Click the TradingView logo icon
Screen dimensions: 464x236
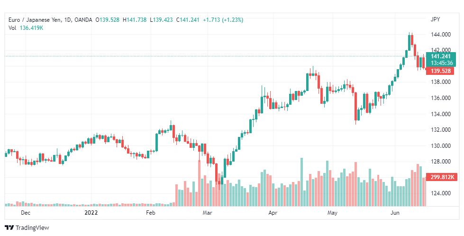click(9, 228)
